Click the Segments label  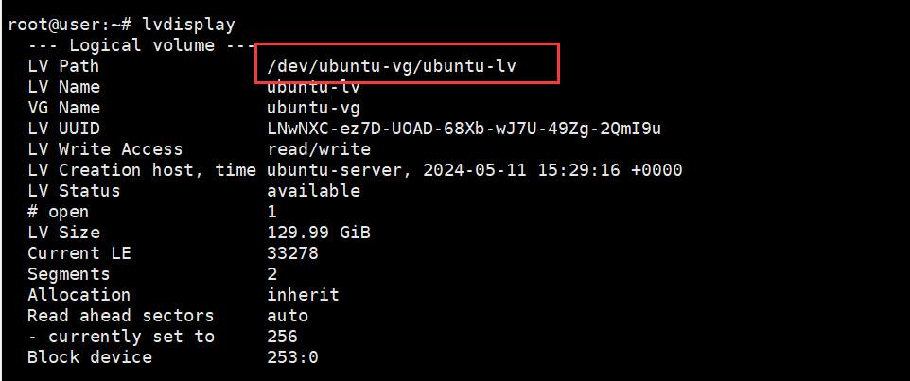click(69, 274)
